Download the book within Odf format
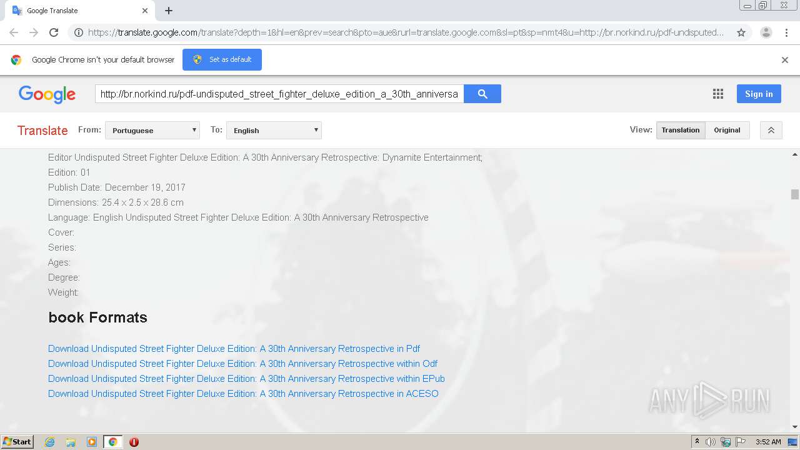Screen dimensions: 800x450 (242, 364)
